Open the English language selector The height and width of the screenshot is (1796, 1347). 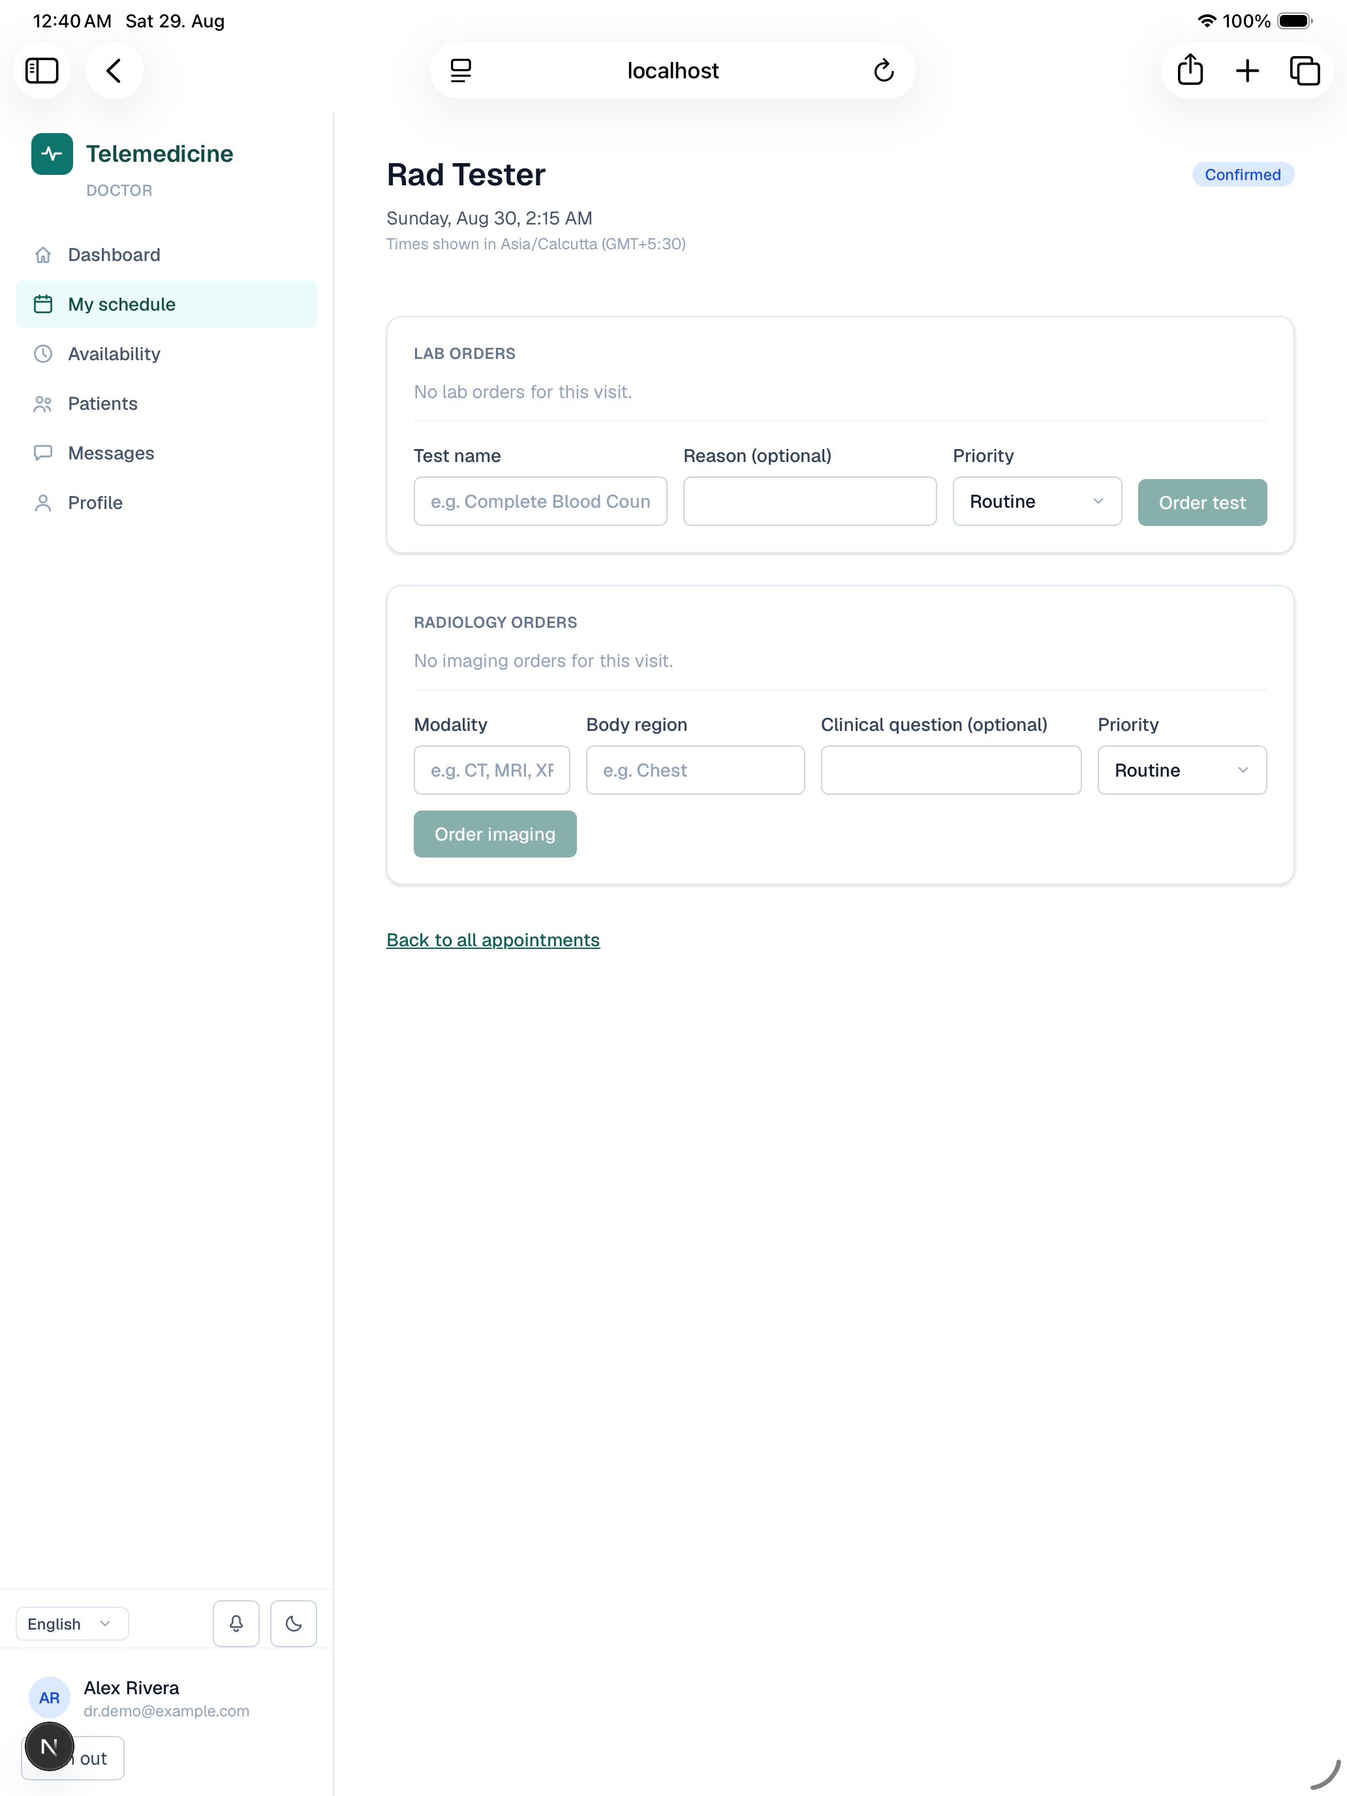click(72, 1623)
